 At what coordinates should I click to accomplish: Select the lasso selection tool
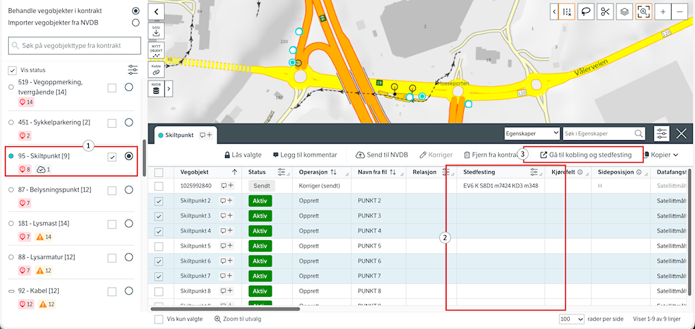(x=586, y=12)
